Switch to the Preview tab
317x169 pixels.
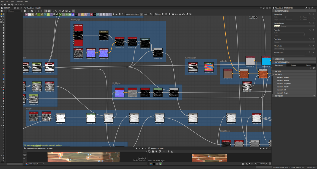pyautogui.click(x=293, y=65)
